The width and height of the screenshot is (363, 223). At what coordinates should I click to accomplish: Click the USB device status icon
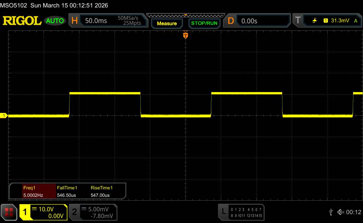[x=331, y=212]
